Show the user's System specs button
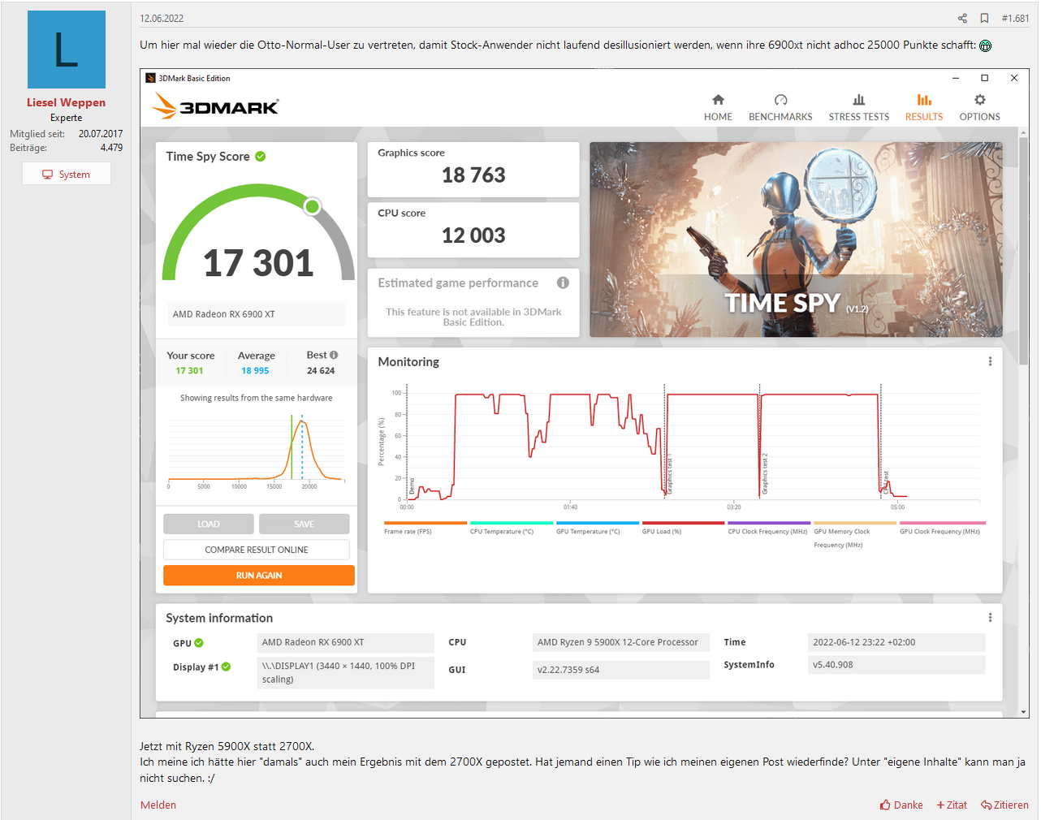This screenshot has width=1041, height=820. [x=67, y=174]
